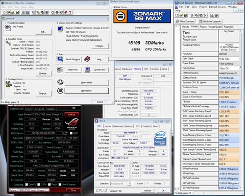Click the Demo Mode round icon
The image size is (245, 196).
click(x=60, y=82)
